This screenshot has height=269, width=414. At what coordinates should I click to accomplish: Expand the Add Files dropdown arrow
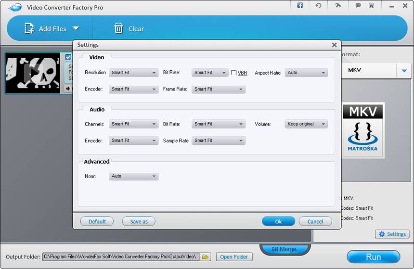(76, 28)
